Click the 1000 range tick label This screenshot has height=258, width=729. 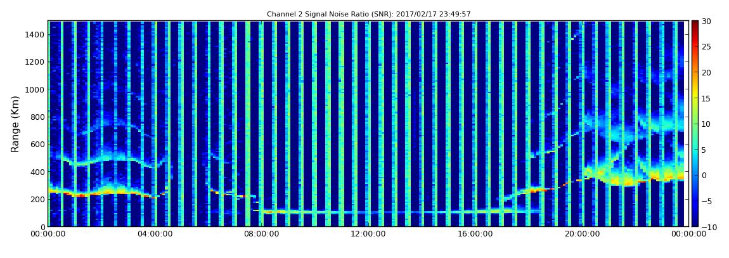(35, 89)
